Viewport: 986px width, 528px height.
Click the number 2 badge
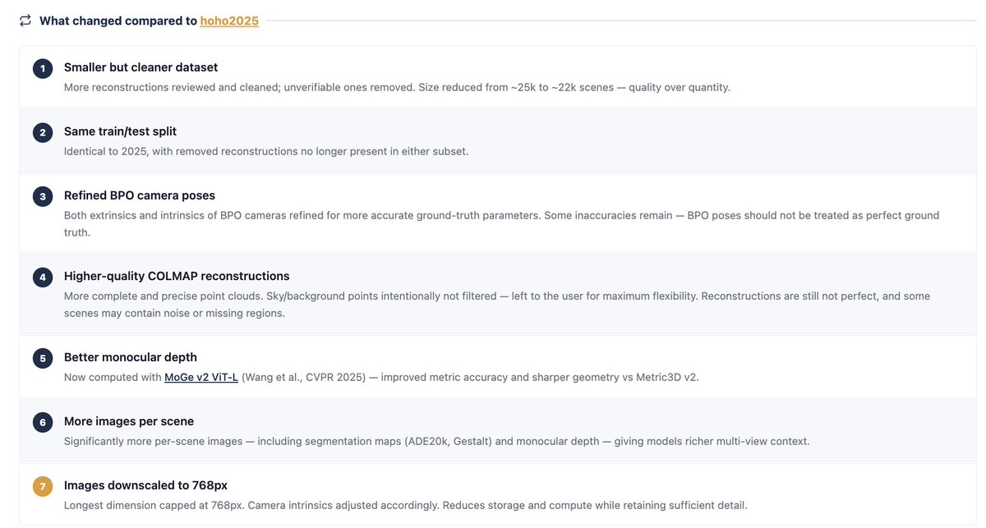(x=43, y=132)
